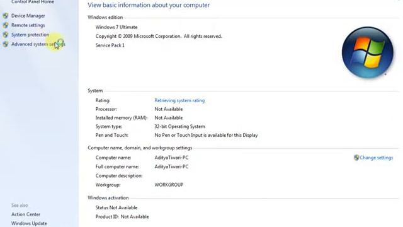Click Installed memory Not Available value

169,118
